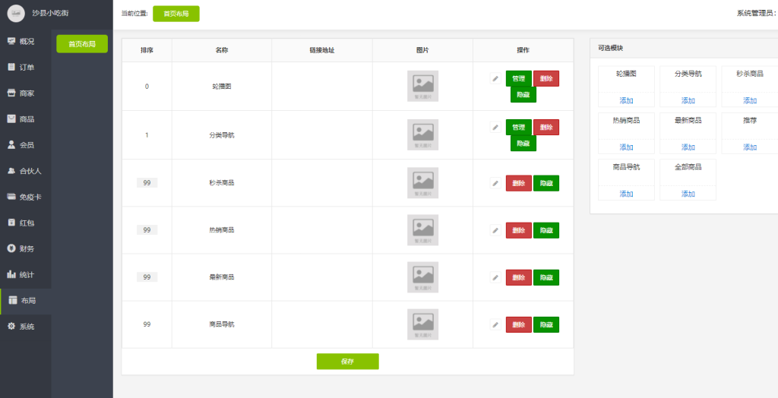Click the 商品导航 row image placeholder
Viewport: 778px width, 398px height.
422,324
